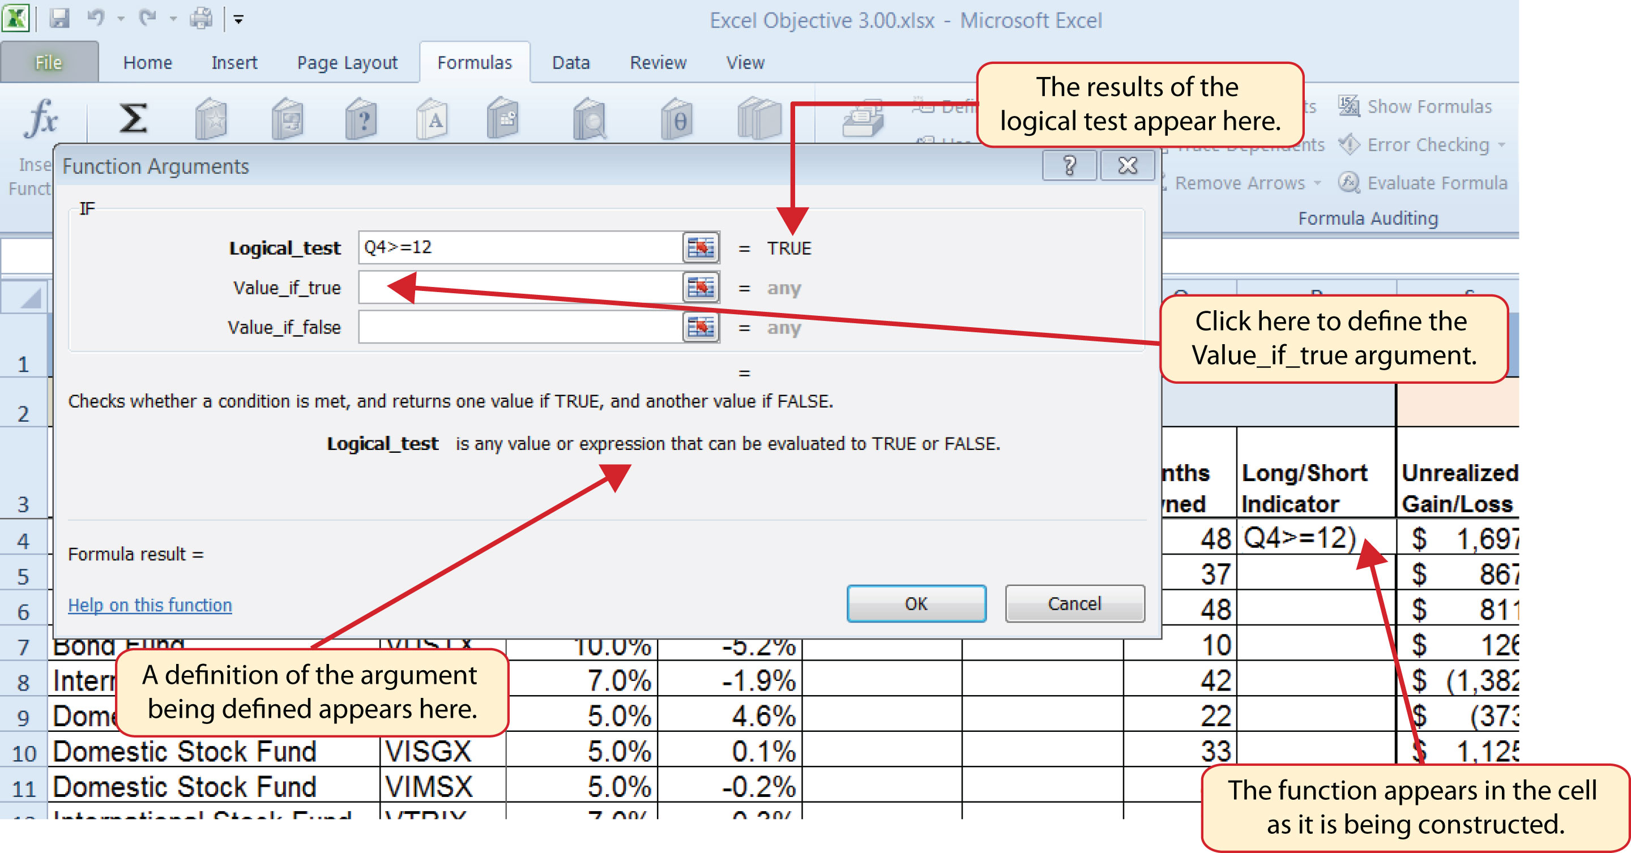Click the dialog's question mark help button

click(x=1069, y=166)
